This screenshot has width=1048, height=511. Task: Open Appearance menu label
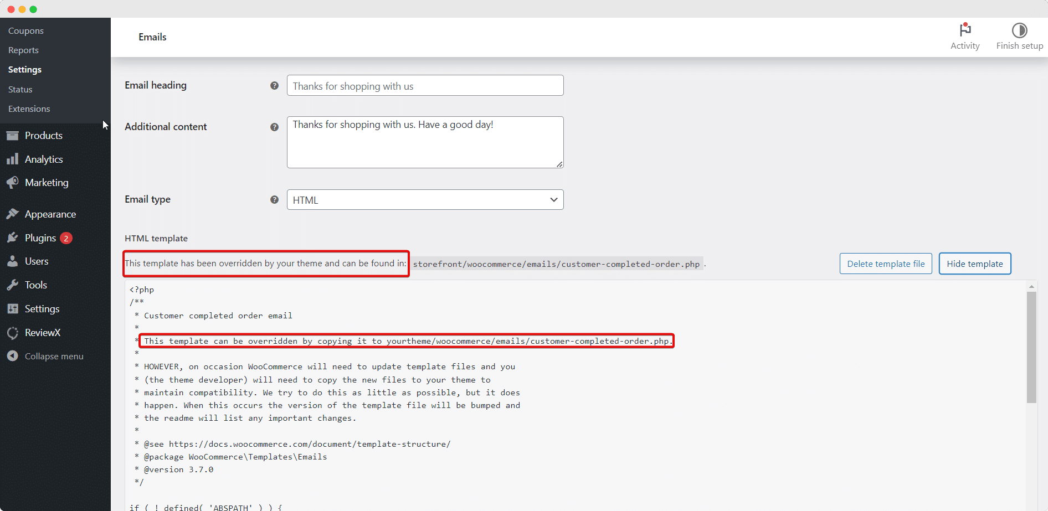pos(50,214)
